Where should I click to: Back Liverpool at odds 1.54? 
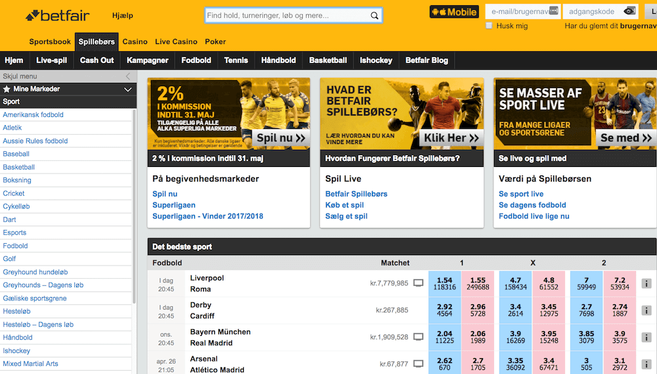[445, 283]
